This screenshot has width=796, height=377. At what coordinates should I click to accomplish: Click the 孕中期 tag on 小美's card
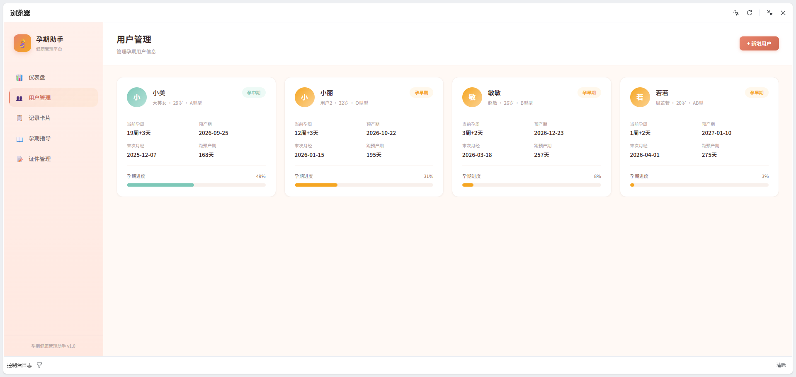coord(254,93)
